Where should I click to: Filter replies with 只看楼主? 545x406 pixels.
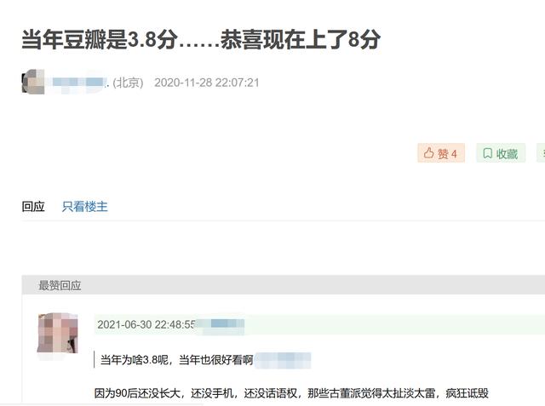tap(85, 207)
